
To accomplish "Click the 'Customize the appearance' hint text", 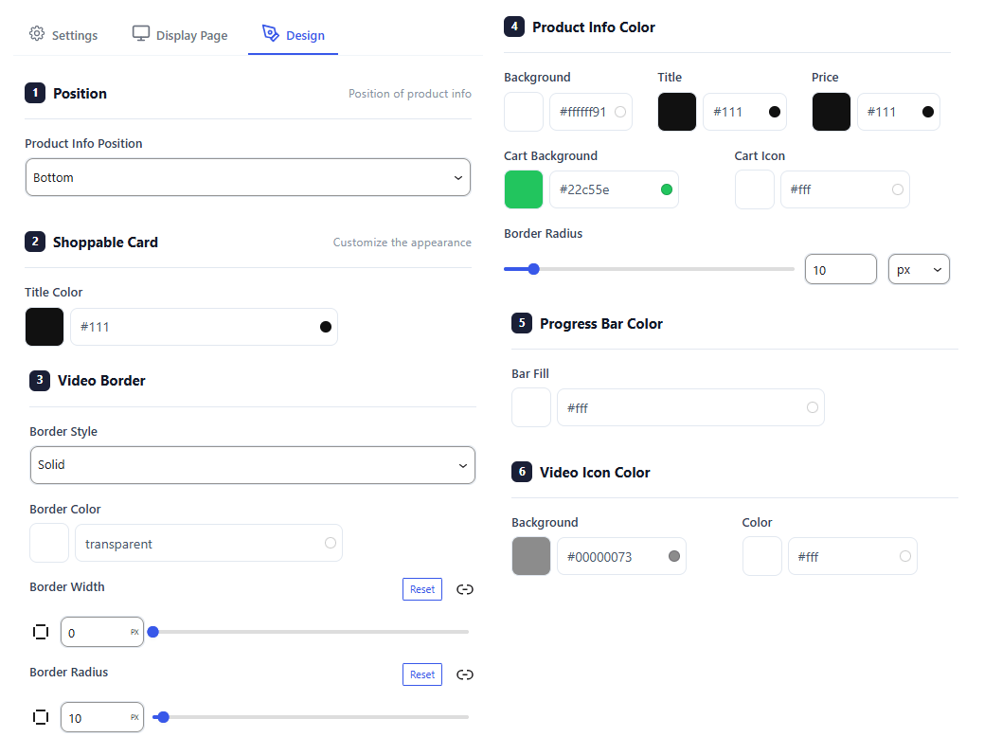I will coord(403,243).
